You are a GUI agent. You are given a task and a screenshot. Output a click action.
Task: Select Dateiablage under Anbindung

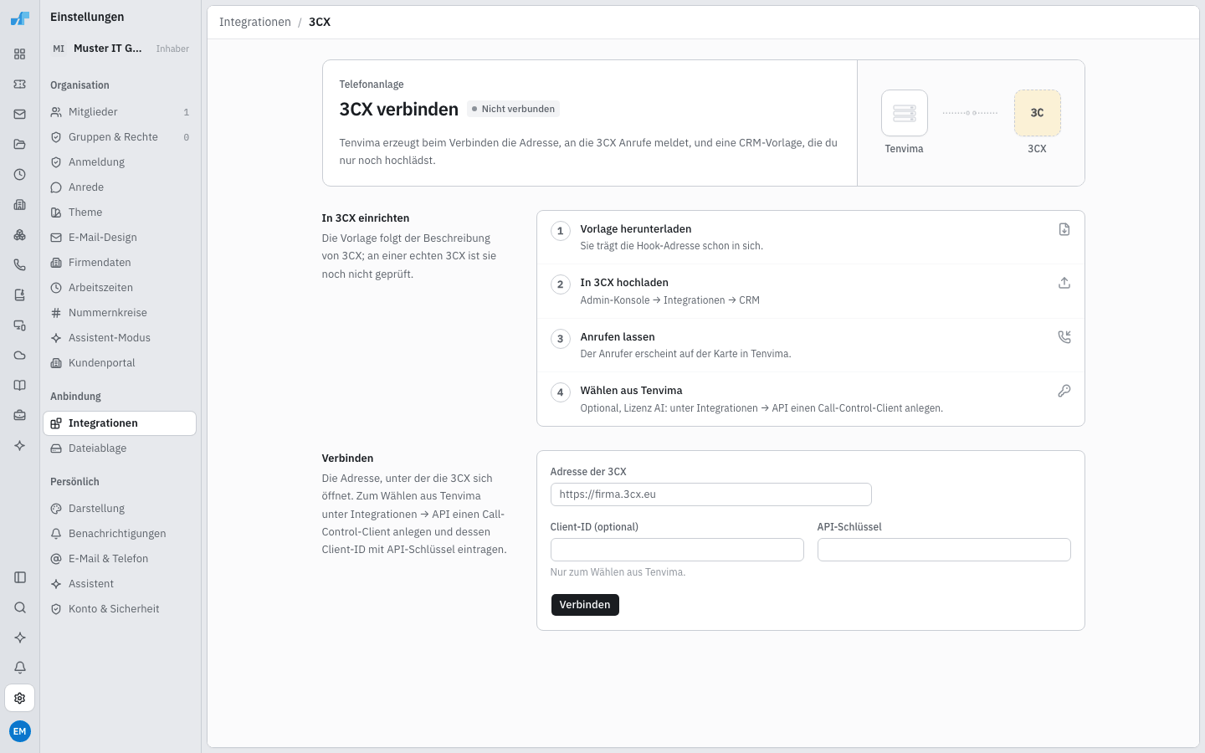click(x=120, y=448)
